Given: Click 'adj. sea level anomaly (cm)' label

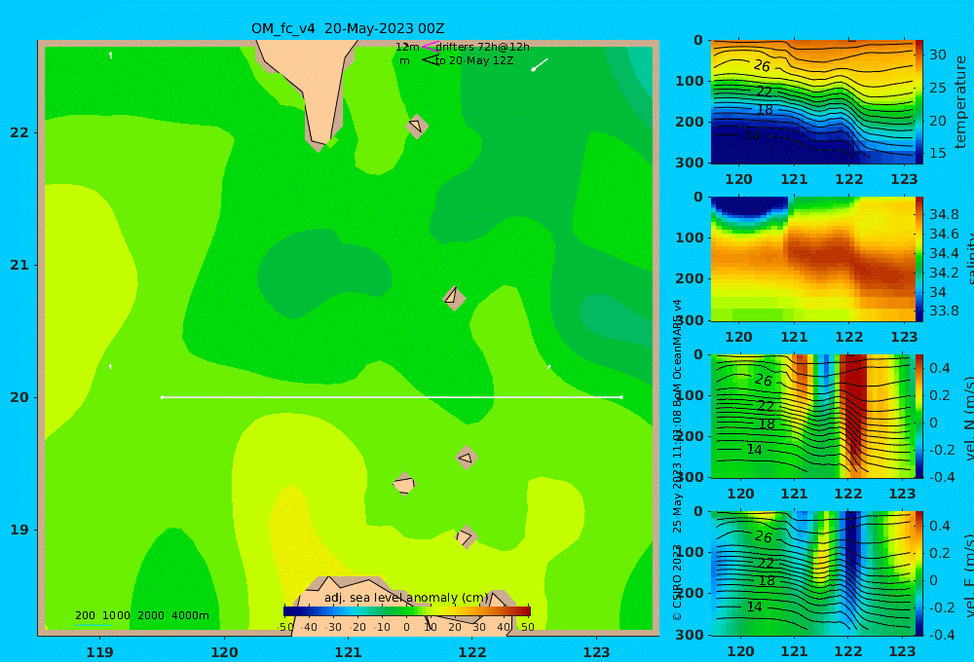Looking at the screenshot, I should pos(406,598).
